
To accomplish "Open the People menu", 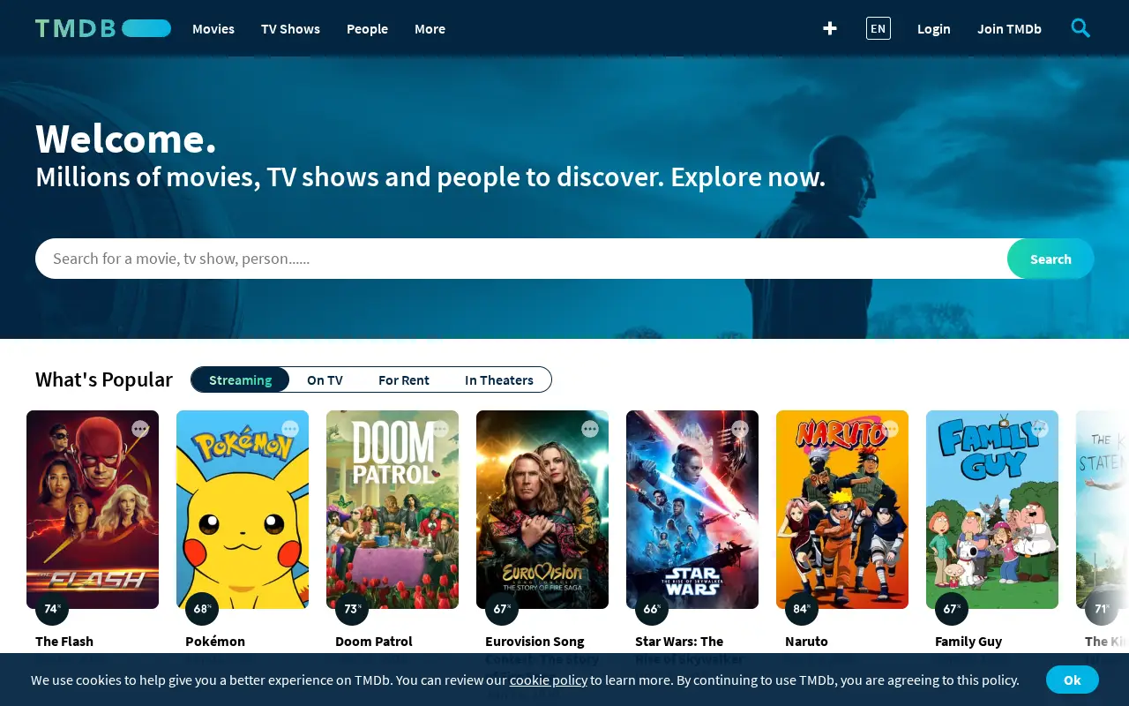I will tap(367, 28).
